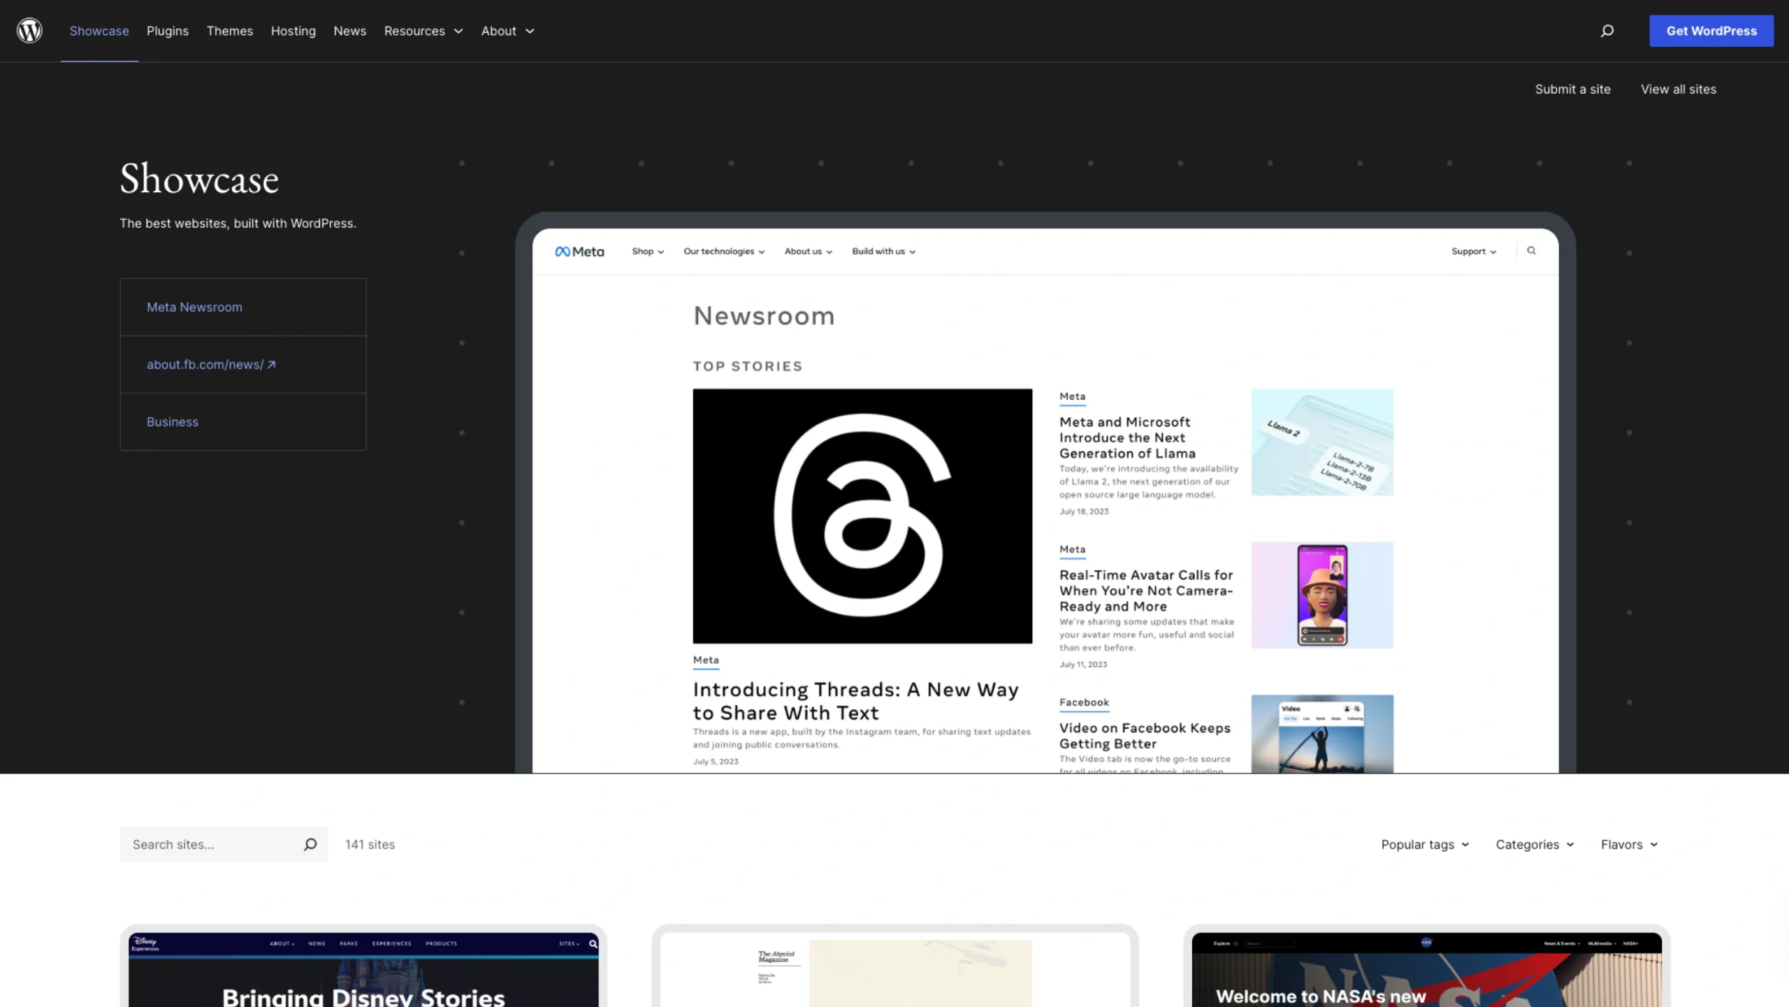Open the Flavors dropdown
This screenshot has height=1007, width=1789.
click(1629, 844)
